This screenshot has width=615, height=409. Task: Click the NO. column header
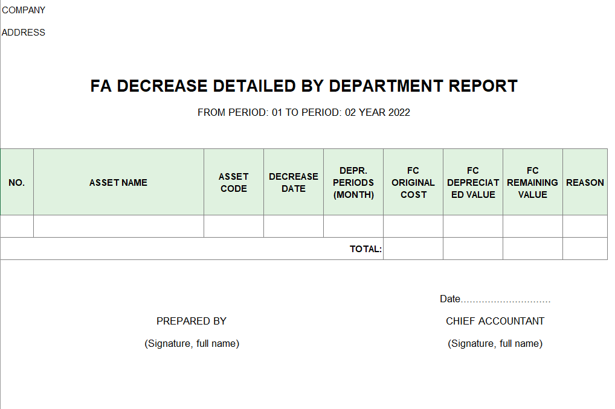tap(17, 183)
